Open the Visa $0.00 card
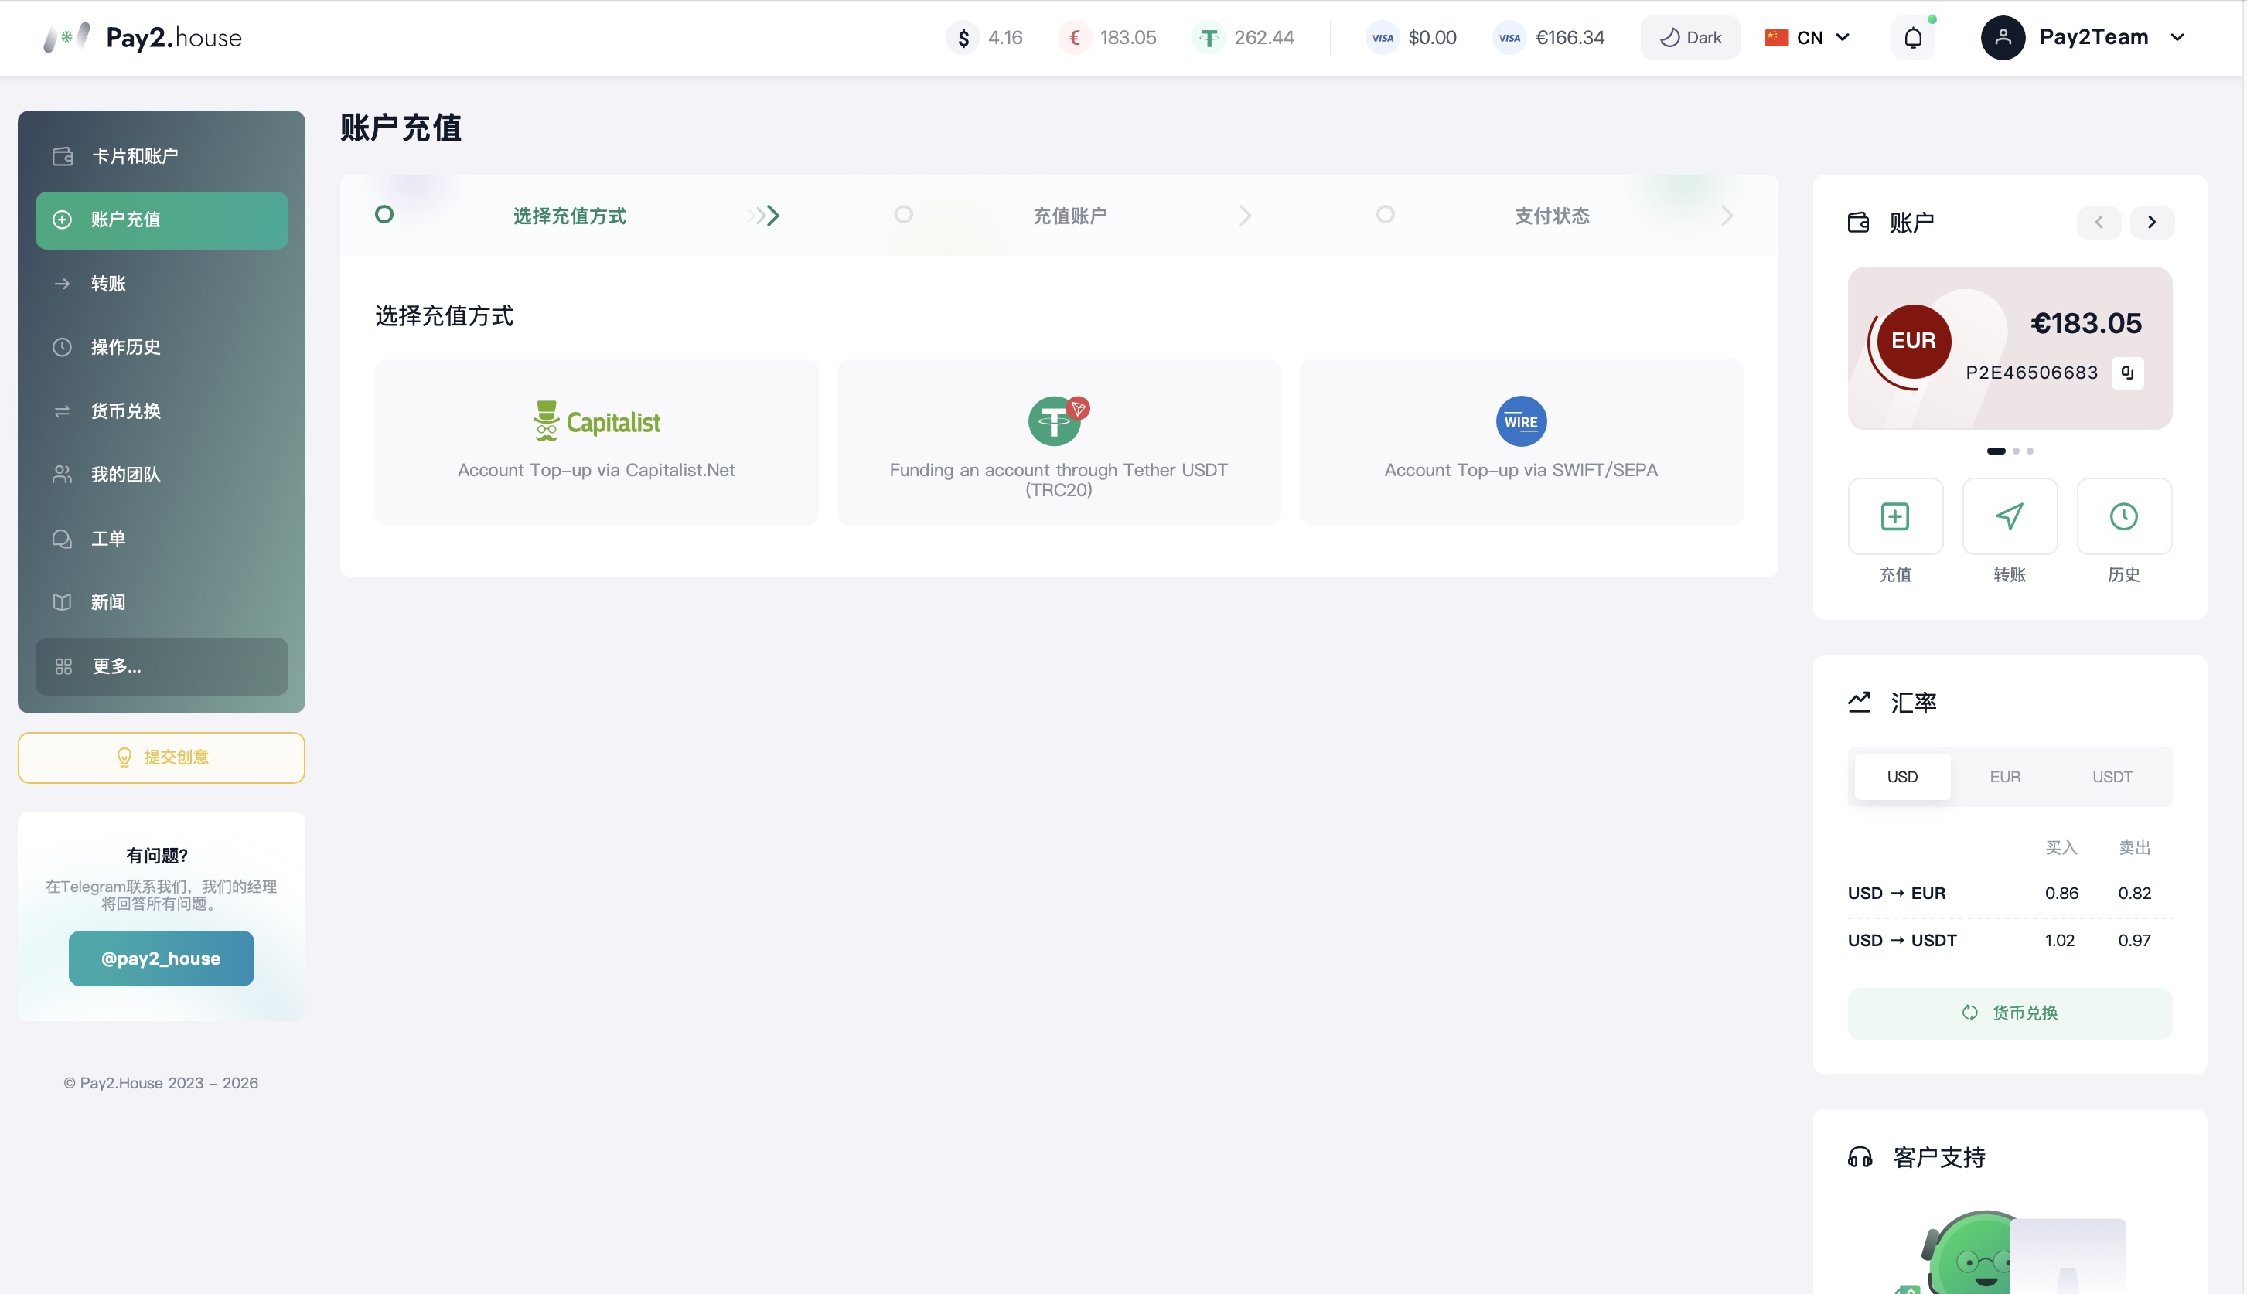 click(x=1411, y=37)
